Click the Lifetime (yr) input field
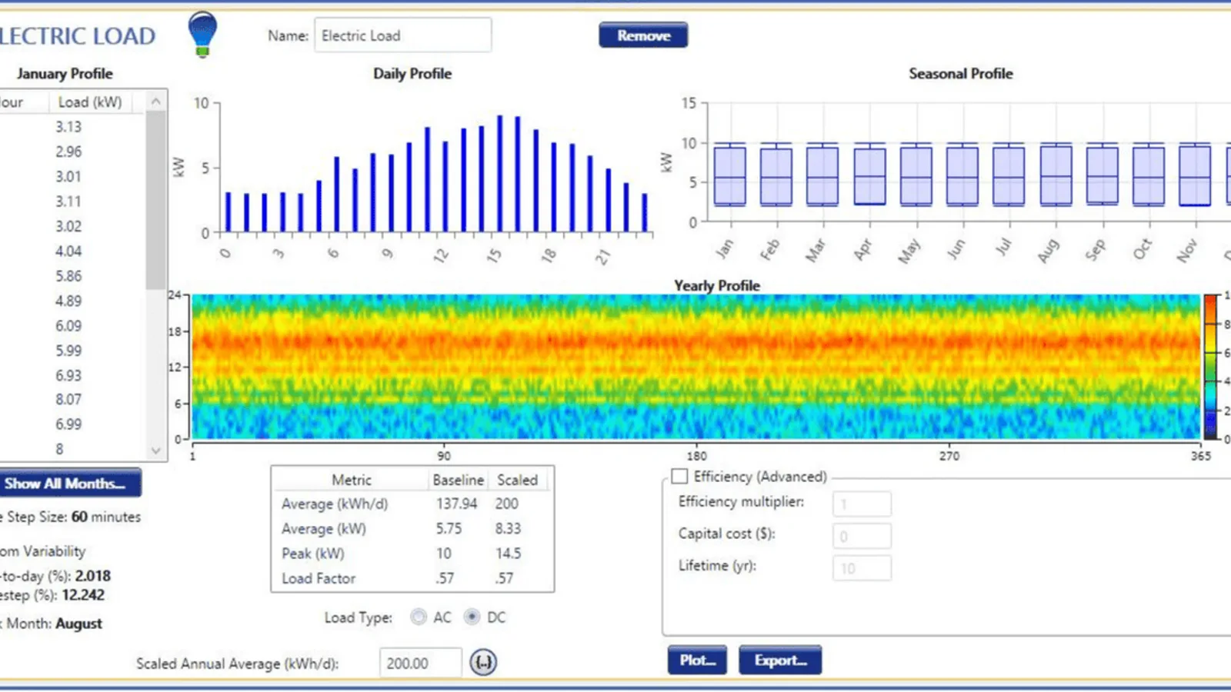 click(862, 568)
